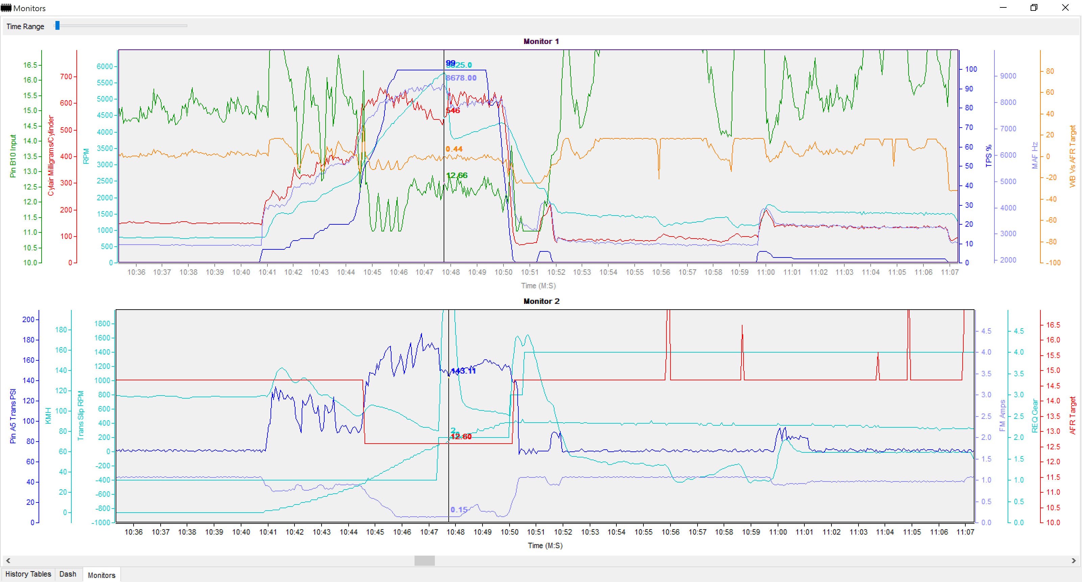Click the Monitor 2 chart title

pos(541,301)
